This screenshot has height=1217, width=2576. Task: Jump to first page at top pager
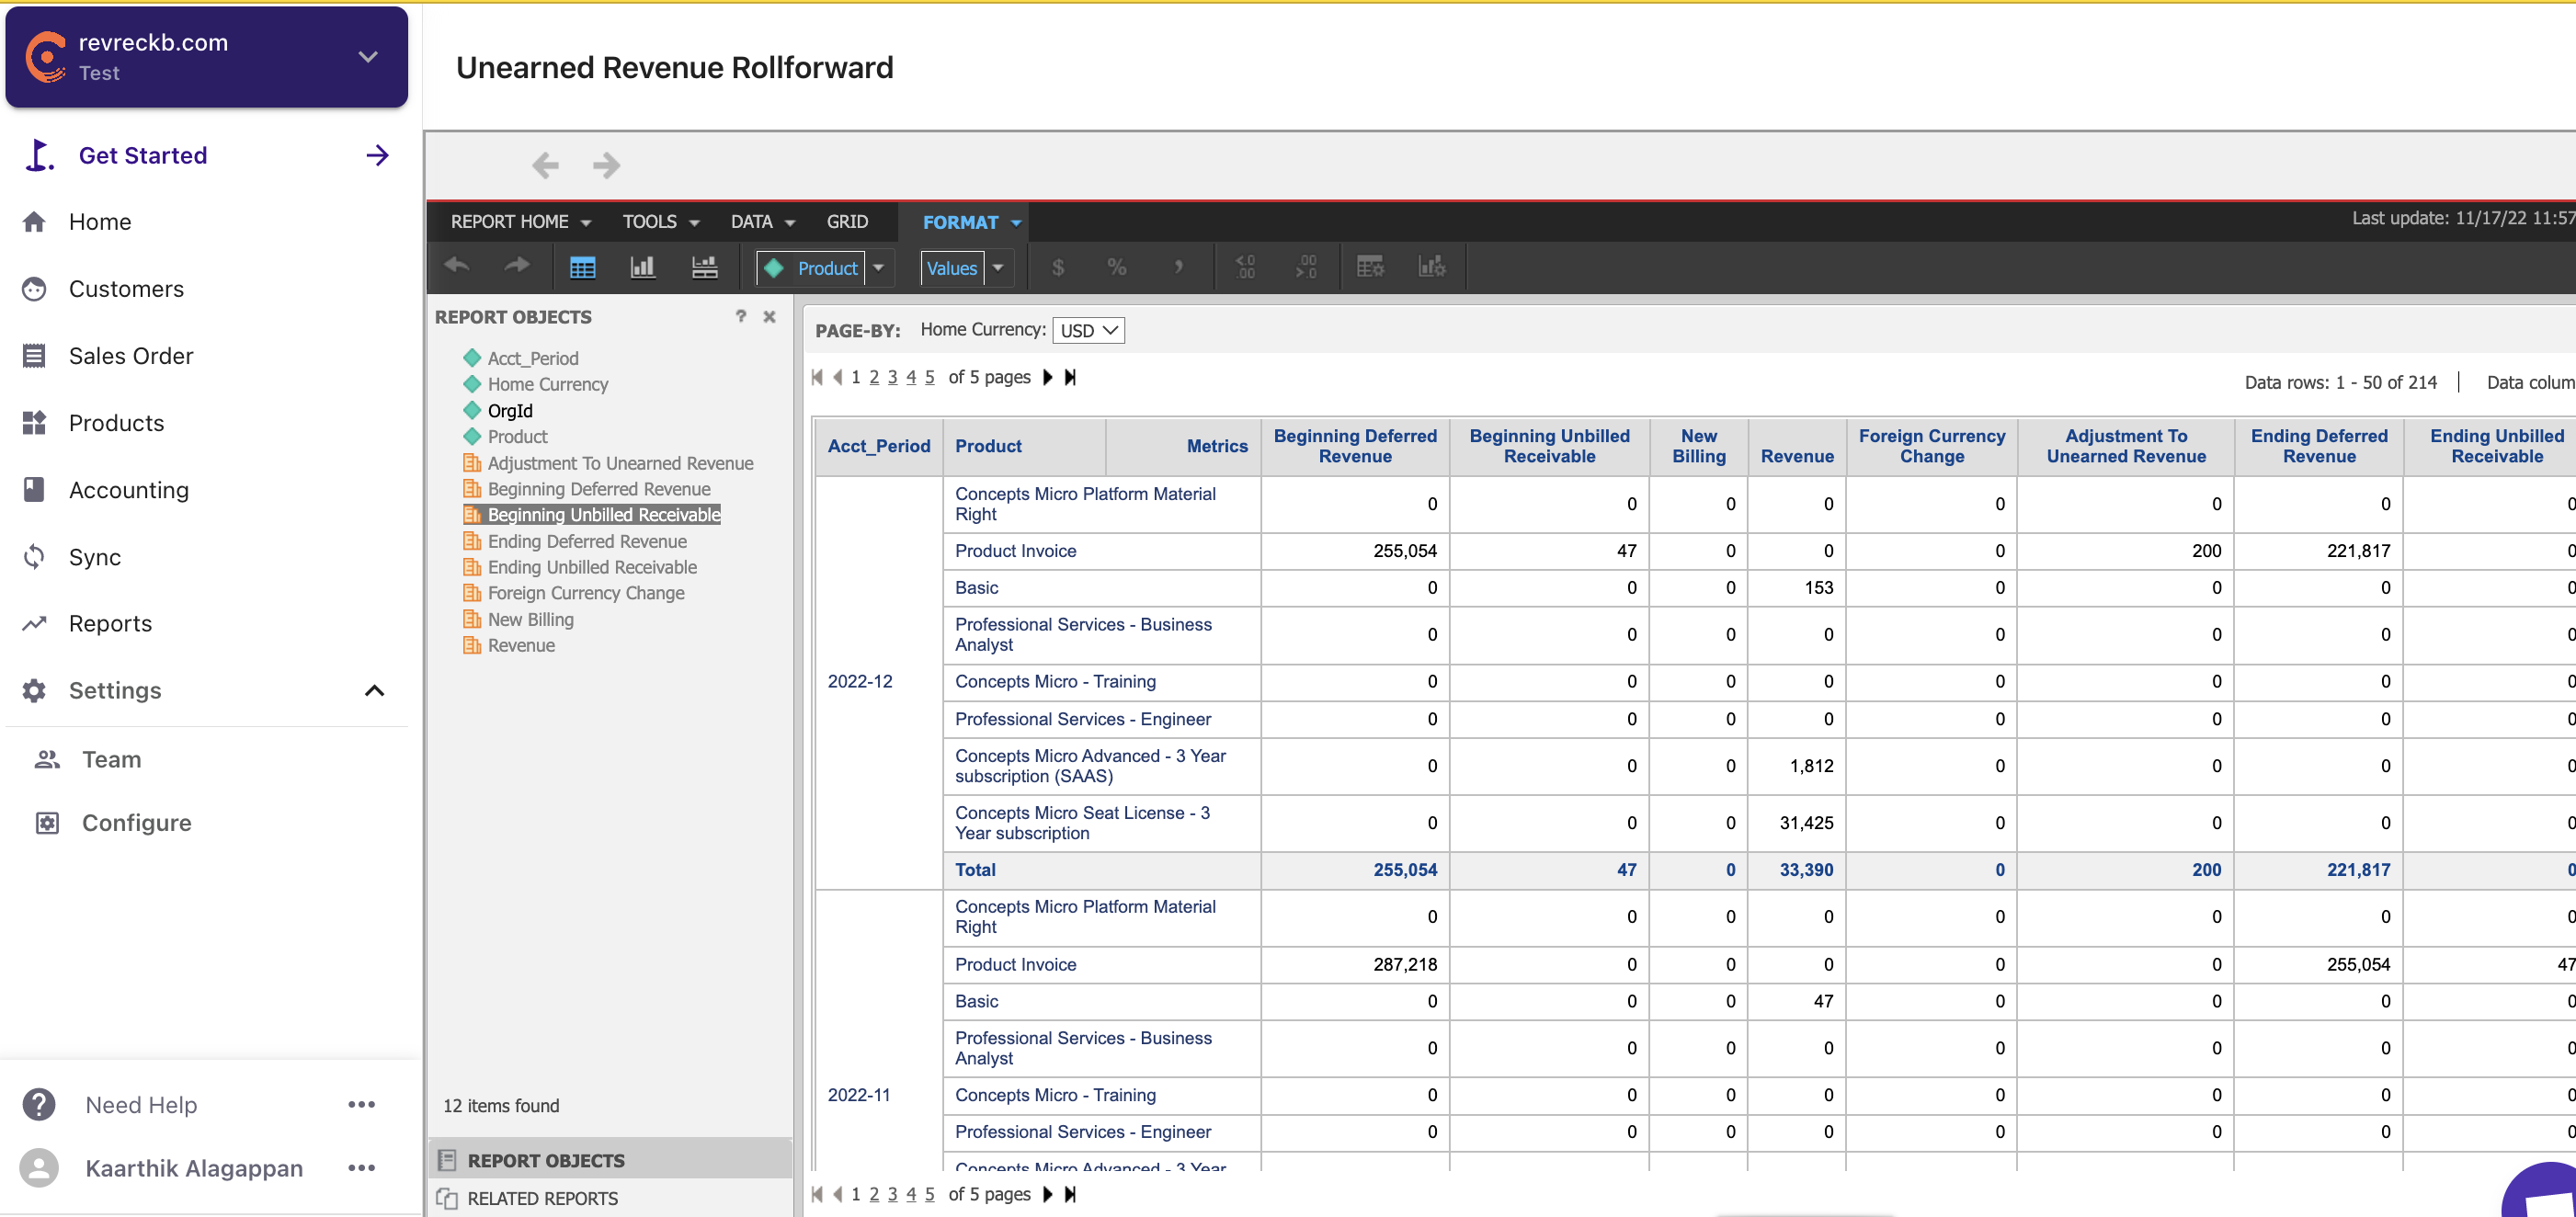pyautogui.click(x=817, y=377)
